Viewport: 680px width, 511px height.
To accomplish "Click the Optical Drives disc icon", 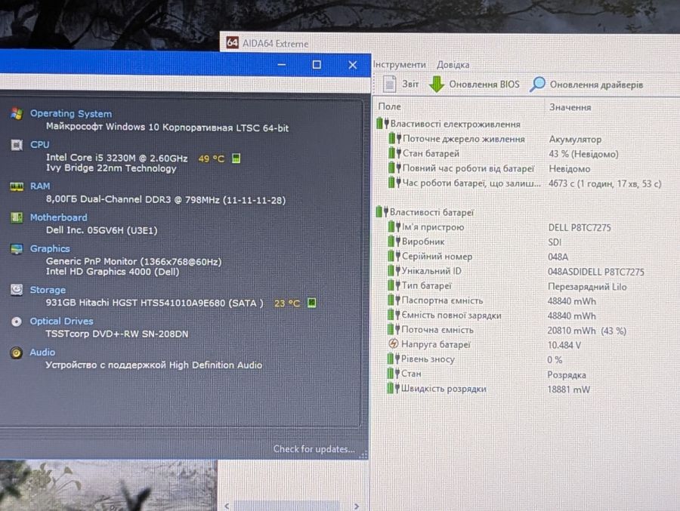I will pos(17,322).
